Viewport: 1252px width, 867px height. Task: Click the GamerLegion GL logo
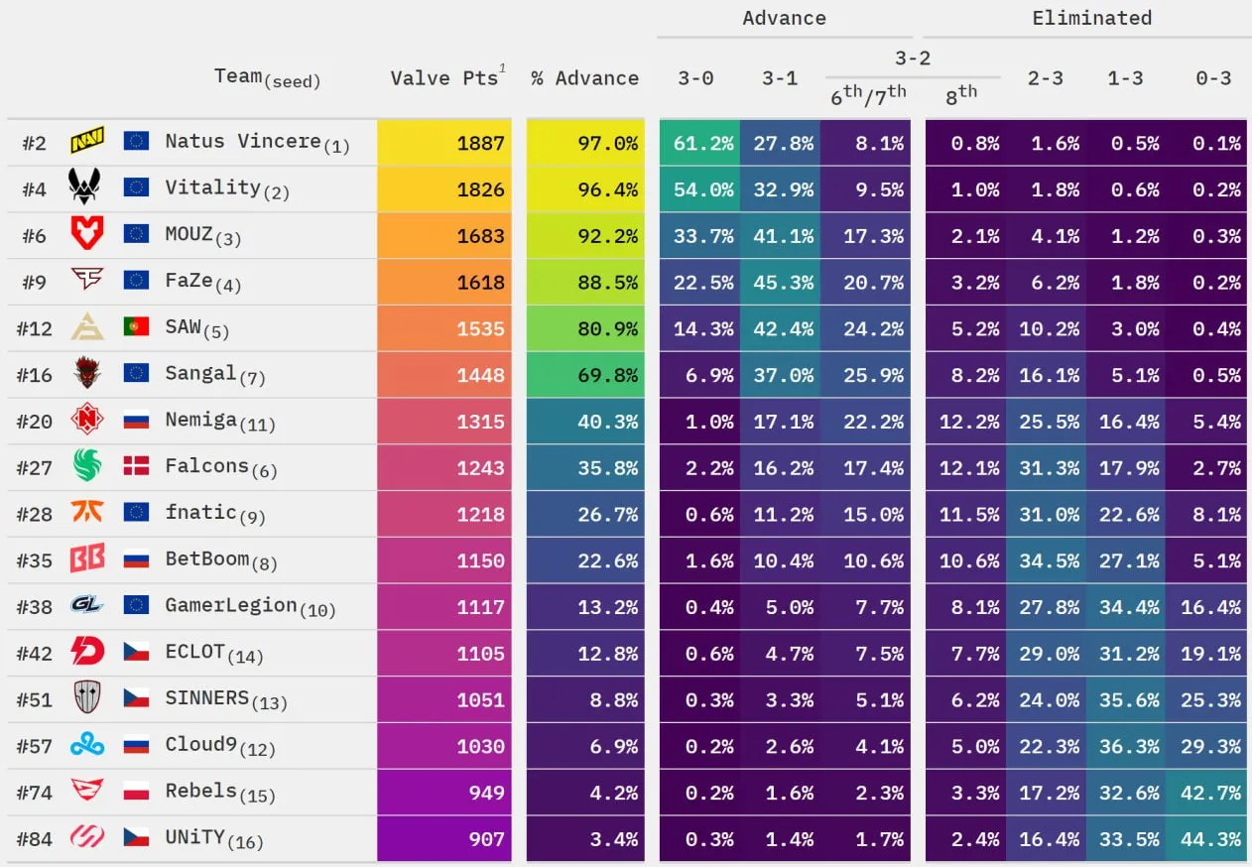[x=87, y=605]
